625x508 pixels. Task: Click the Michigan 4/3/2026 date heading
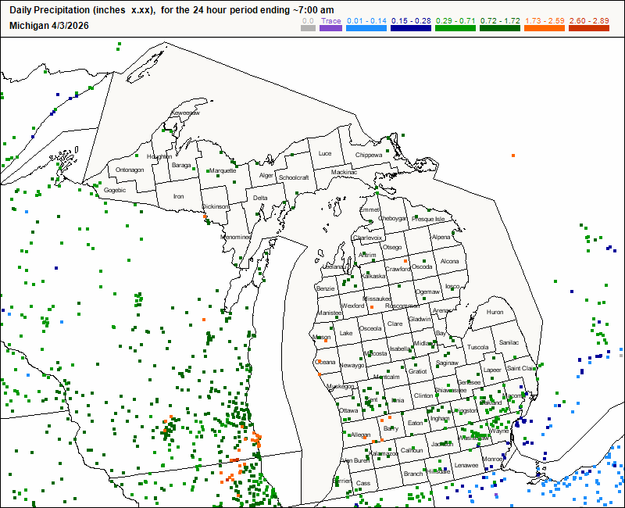pyautogui.click(x=49, y=25)
